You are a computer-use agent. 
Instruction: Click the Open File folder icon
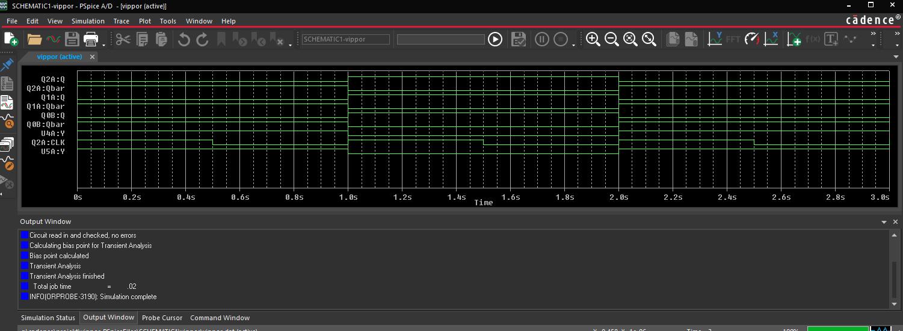34,39
